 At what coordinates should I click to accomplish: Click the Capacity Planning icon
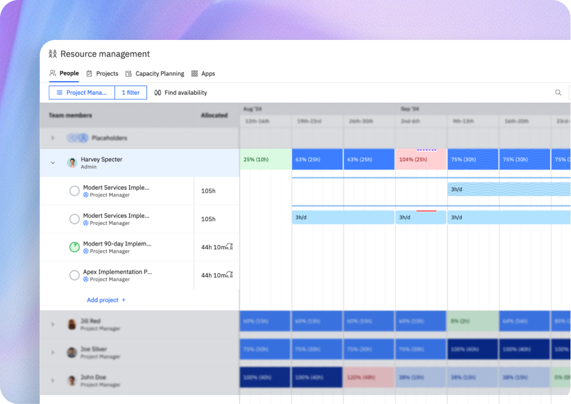(128, 74)
